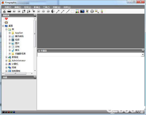Collapse the 库 tree node

[x=6, y=29]
